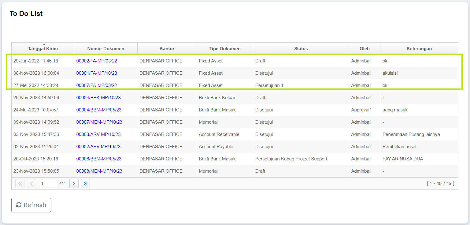
Task: Sort by Status column header
Action: [x=301, y=48]
